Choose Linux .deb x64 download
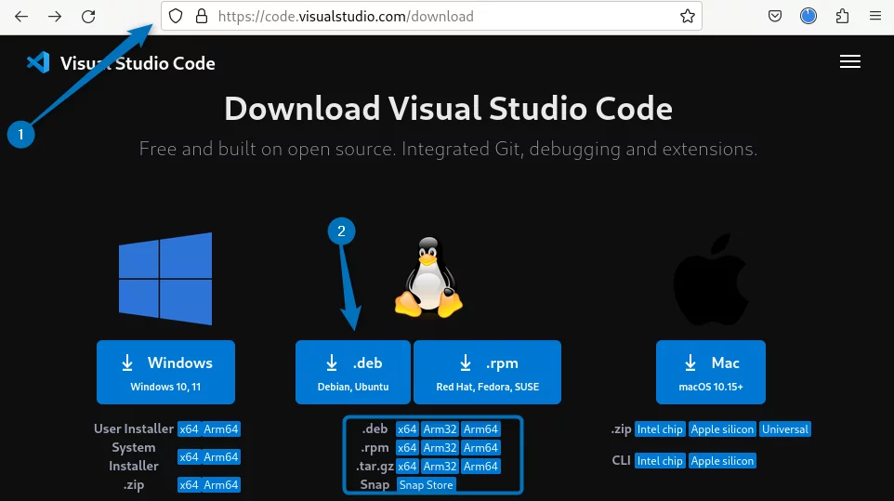The image size is (894, 501). [407, 429]
